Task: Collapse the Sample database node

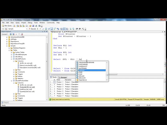Action: pyautogui.click(x=7, y=46)
